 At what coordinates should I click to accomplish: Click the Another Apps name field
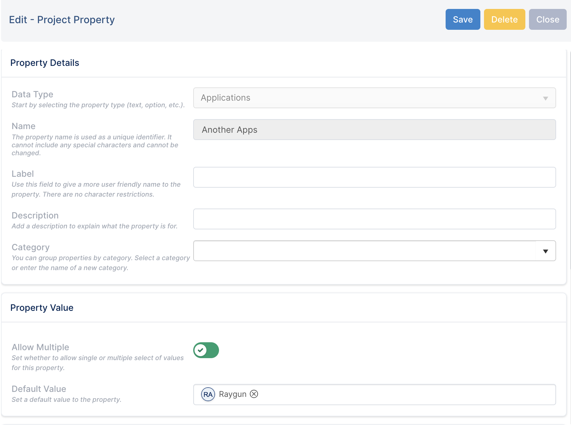tap(374, 129)
